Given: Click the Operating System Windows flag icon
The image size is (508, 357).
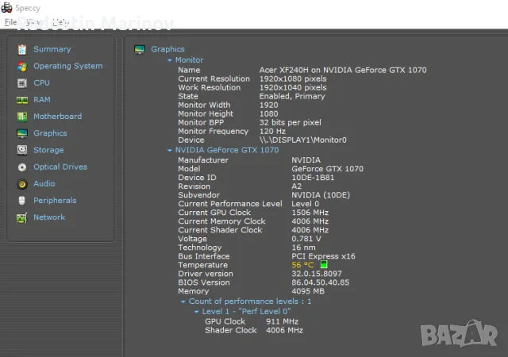Looking at the screenshot, I should point(22,66).
